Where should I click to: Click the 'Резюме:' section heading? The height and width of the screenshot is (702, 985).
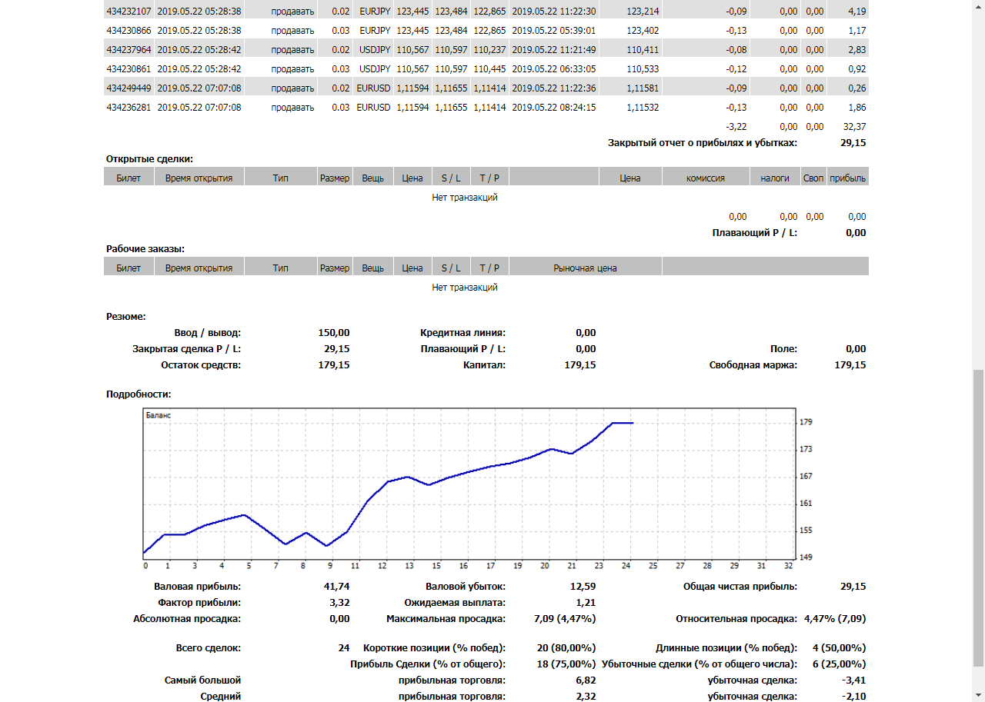point(125,317)
